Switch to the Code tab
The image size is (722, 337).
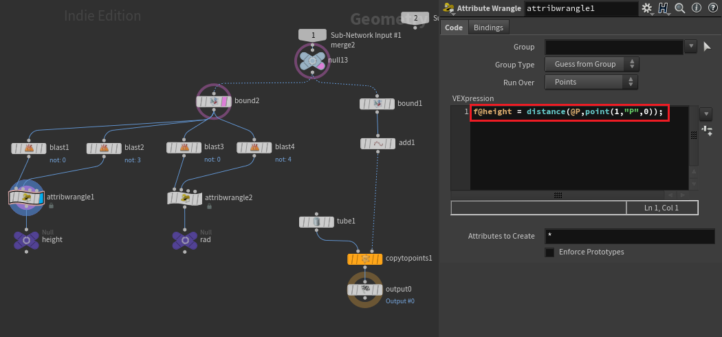tap(454, 28)
